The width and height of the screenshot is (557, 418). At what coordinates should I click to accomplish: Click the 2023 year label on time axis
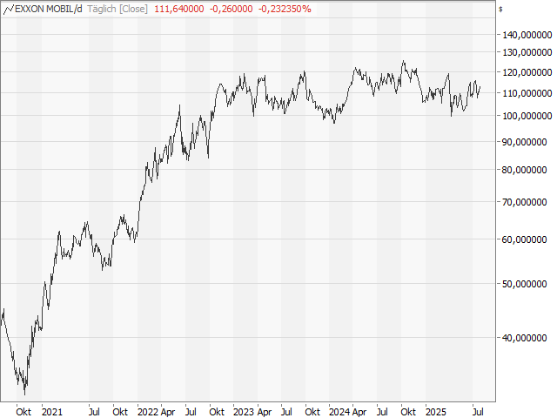(x=244, y=412)
